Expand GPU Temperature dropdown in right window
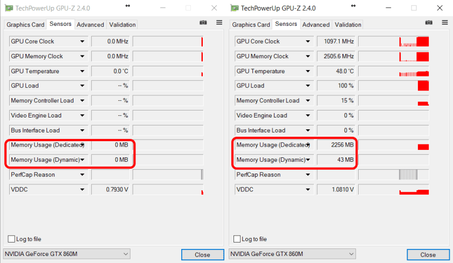Image resolution: width=453 pixels, height=263 pixels. click(x=308, y=71)
